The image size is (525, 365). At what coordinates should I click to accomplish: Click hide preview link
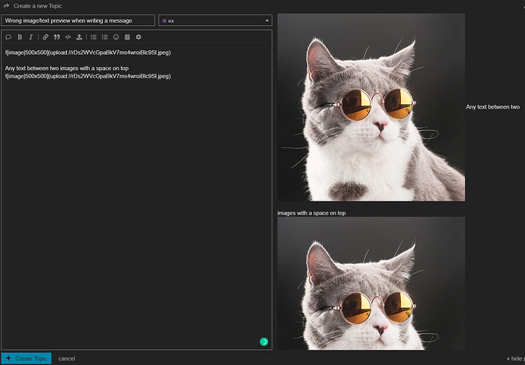(515, 359)
